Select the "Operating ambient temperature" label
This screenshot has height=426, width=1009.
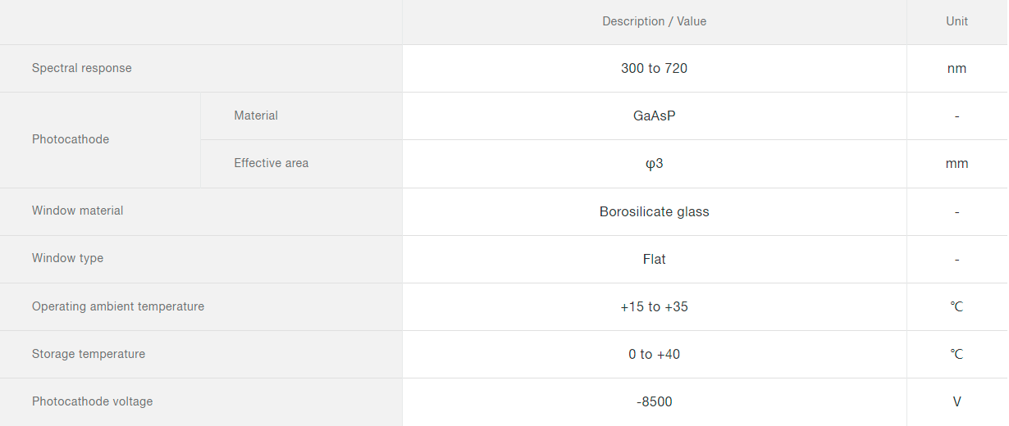tap(118, 306)
